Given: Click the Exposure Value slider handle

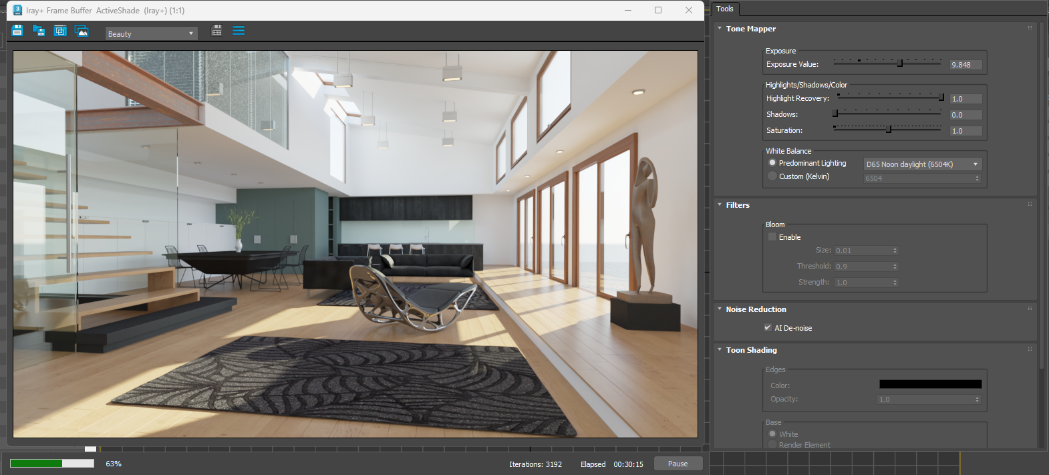Looking at the screenshot, I should pyautogui.click(x=900, y=63).
